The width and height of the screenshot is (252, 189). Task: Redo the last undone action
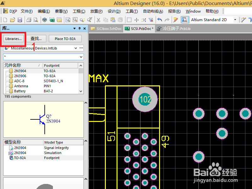(x=167, y=20)
